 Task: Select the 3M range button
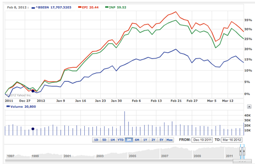[x=129, y=140]
